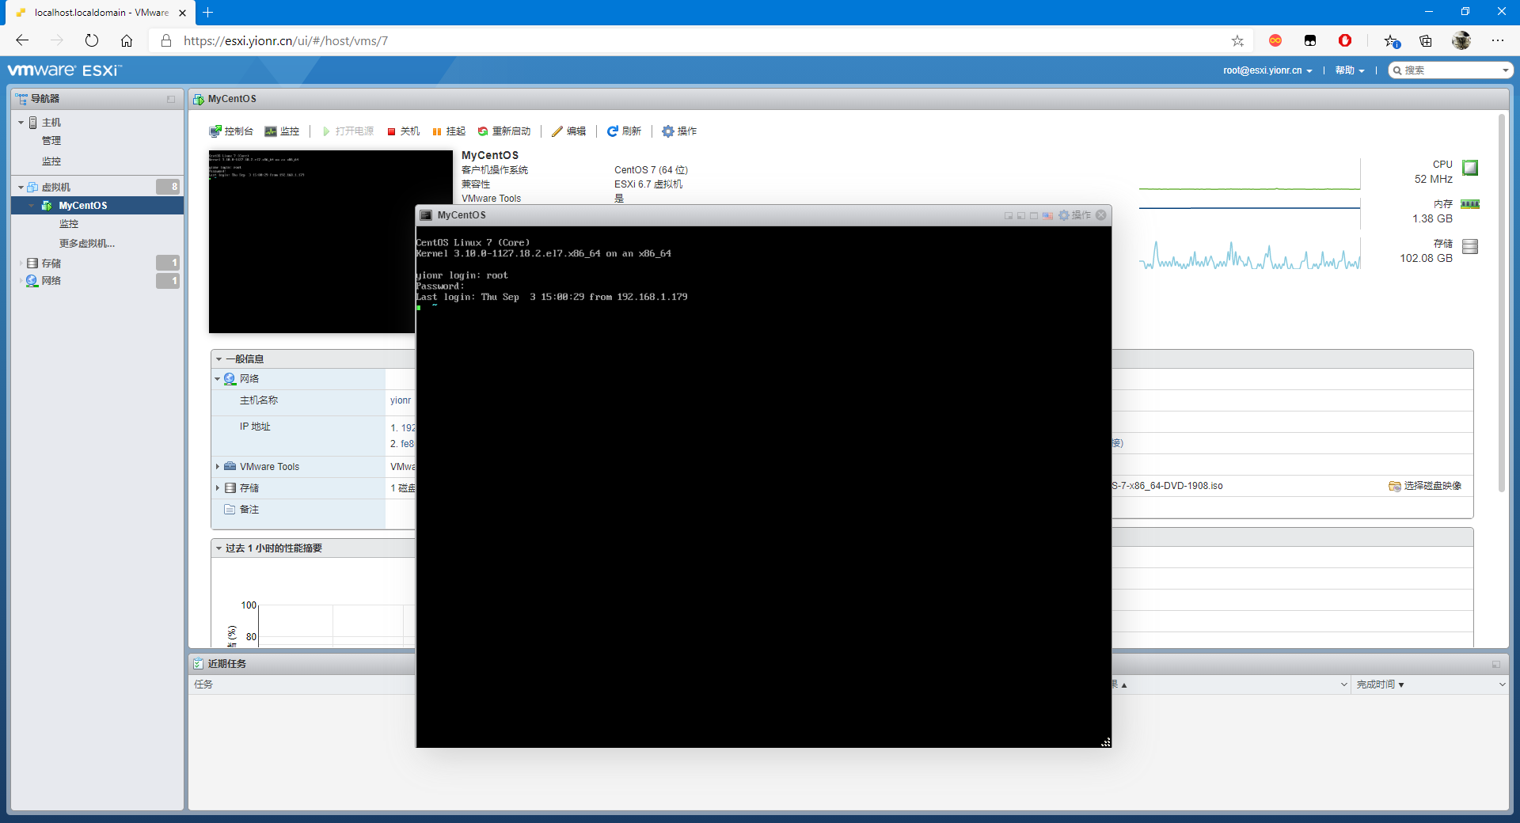Viewport: 1520px width, 823px height.
Task: Click the 内存 memory chip icon
Action: [x=1470, y=204]
